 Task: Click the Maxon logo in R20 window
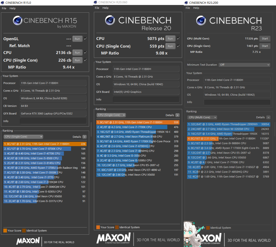pos(114,238)
